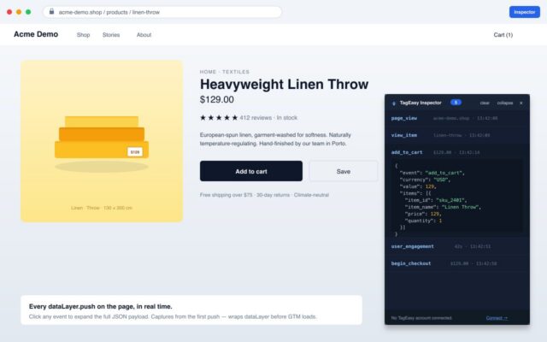
Task: Expand the user_engagement event row
Action: click(x=457, y=246)
